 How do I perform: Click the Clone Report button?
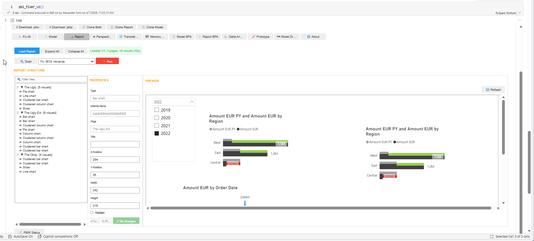click(121, 27)
